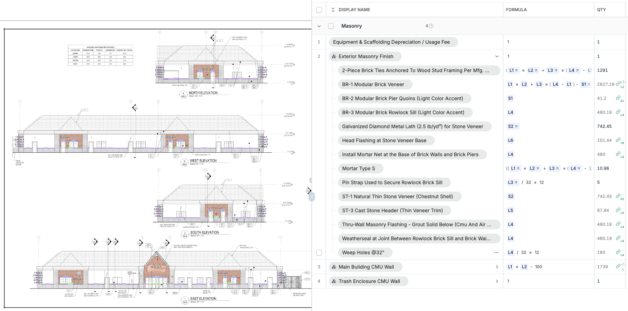Click the L6 formula chip in Head Flashing row

[x=511, y=140]
